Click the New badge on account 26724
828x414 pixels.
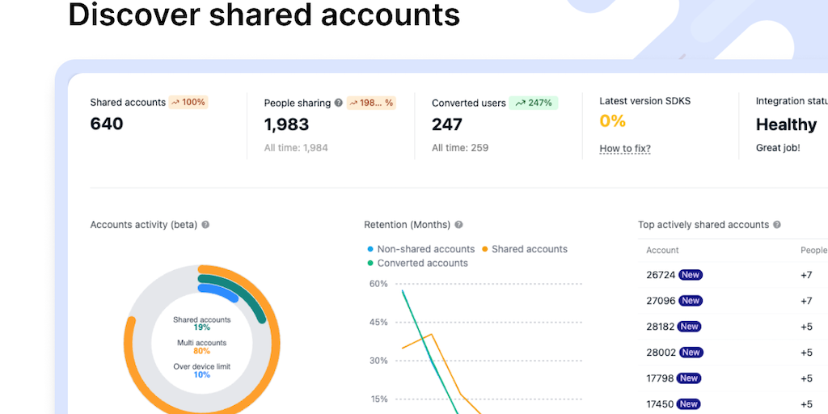[x=691, y=275]
